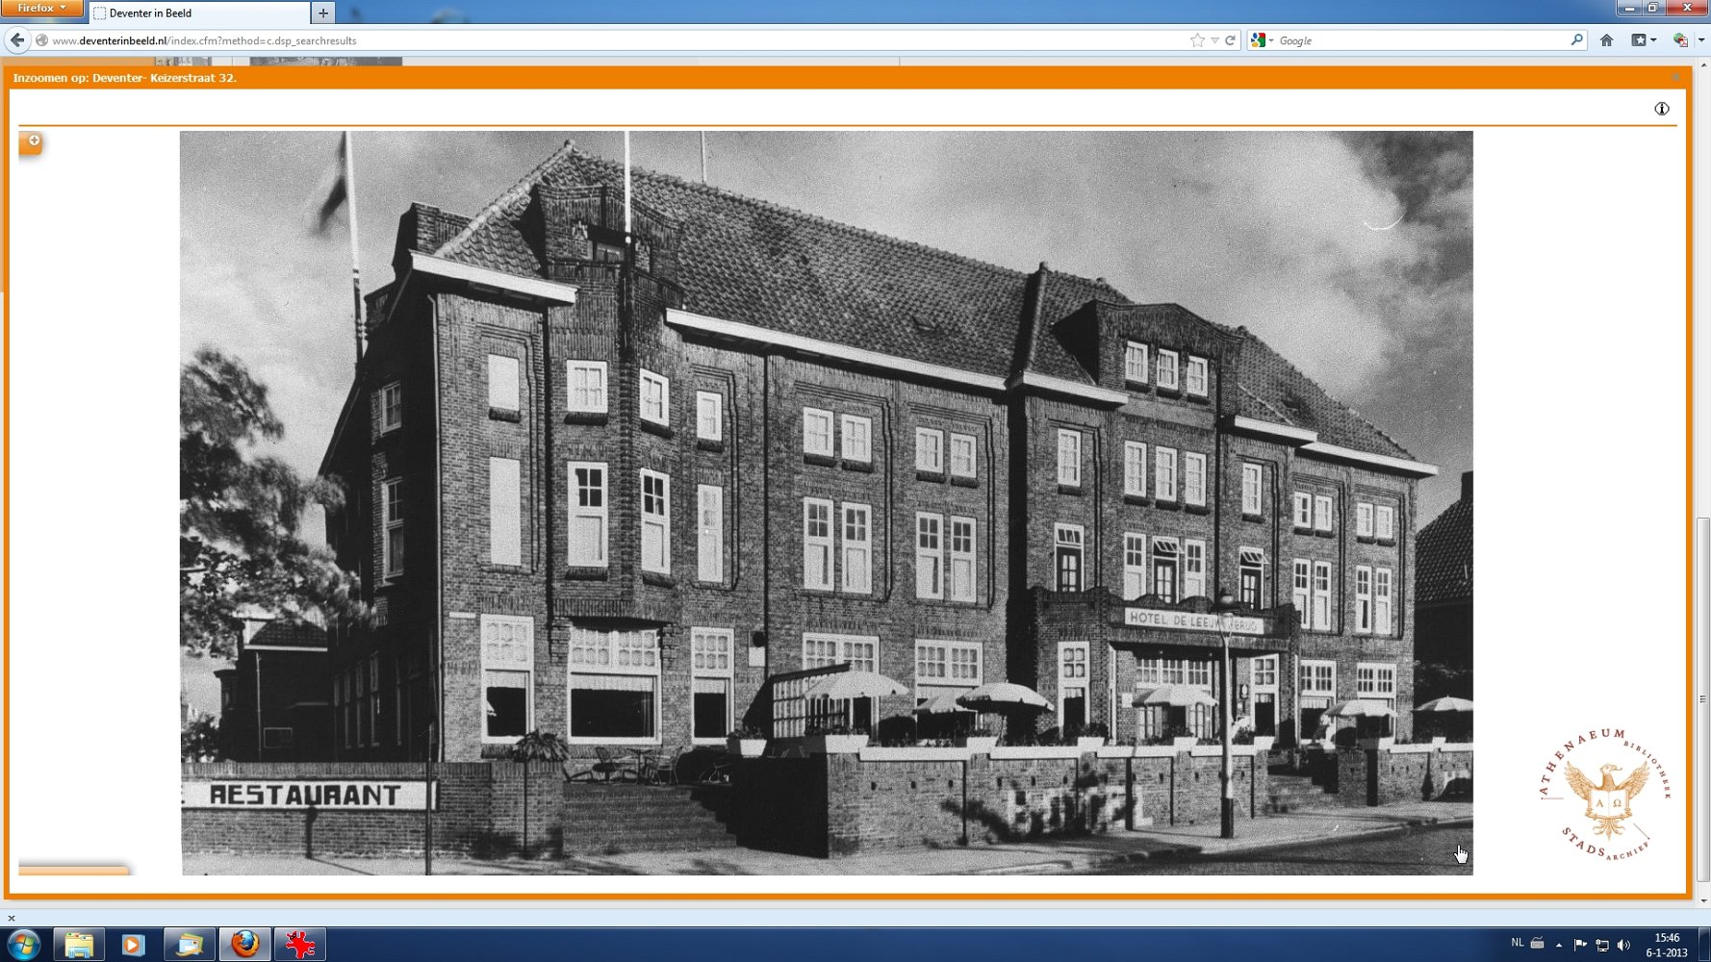Open Action Center flag icon
Screen dimensions: 1711x962
pyautogui.click(x=1580, y=945)
